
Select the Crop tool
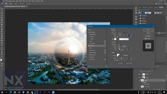(x=2, y=18)
